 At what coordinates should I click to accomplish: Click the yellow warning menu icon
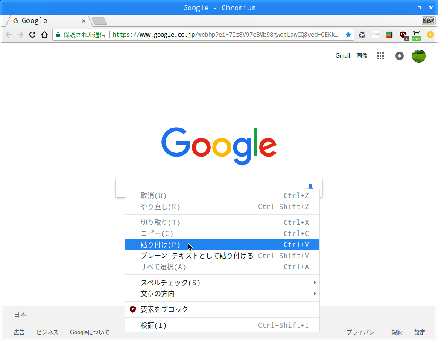430,35
